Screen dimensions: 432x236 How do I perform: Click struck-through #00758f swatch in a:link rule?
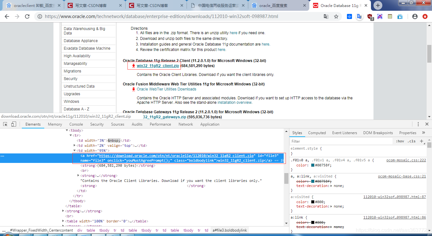coord(313,181)
